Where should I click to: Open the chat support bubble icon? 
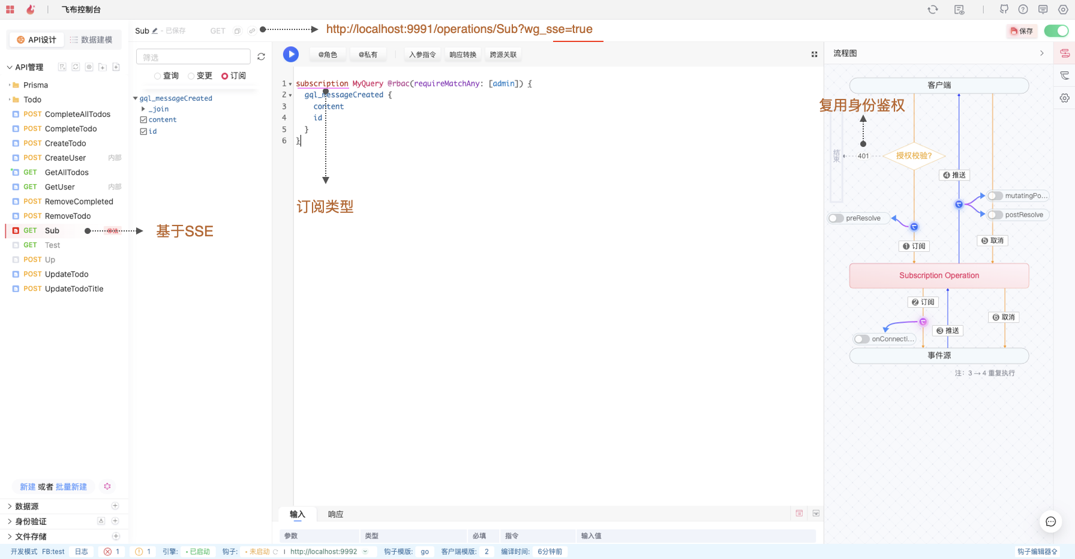pos(1050,522)
